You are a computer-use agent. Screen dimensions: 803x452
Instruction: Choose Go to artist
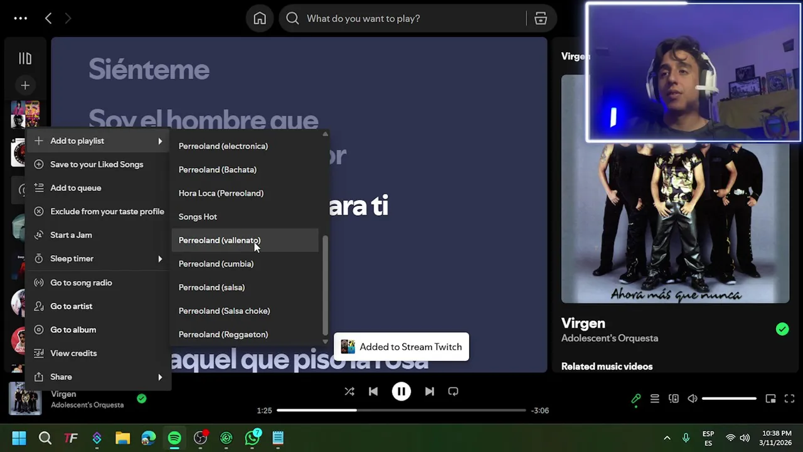98,306
